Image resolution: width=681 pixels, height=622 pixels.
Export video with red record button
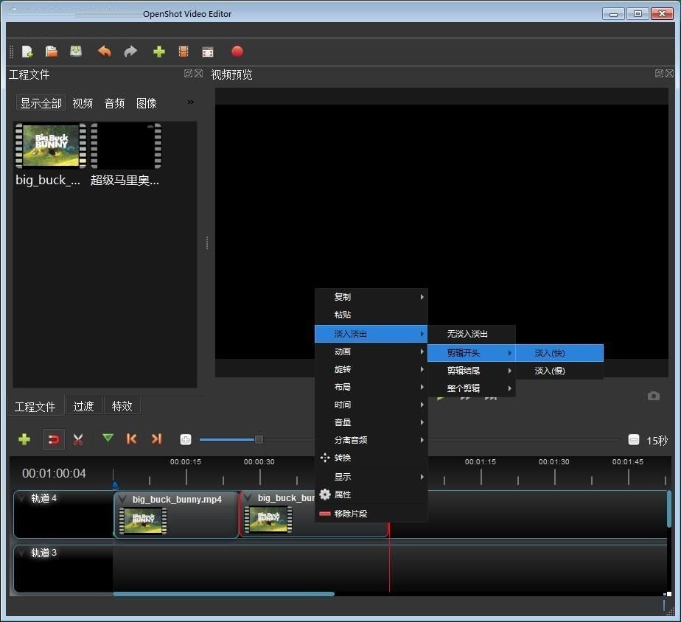237,52
